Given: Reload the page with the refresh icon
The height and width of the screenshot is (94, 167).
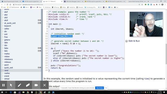Looking at the screenshot, I should 7,5.
